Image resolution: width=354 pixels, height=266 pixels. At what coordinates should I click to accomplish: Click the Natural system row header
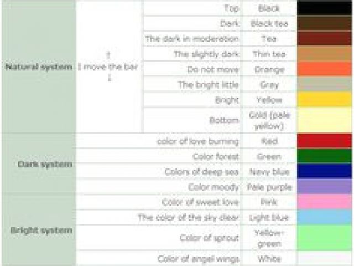pyautogui.click(x=39, y=67)
